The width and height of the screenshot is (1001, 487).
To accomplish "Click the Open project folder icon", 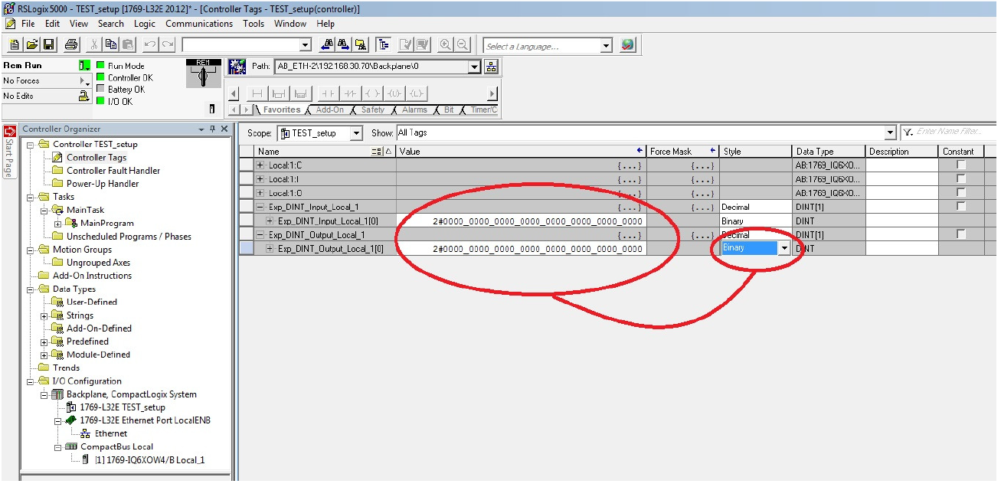I will coord(31,45).
